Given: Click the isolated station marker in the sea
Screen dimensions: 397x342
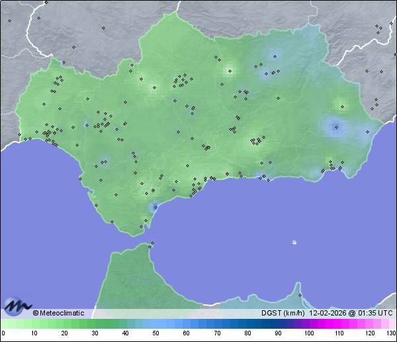Looking at the screenshot, I should tap(294, 242).
